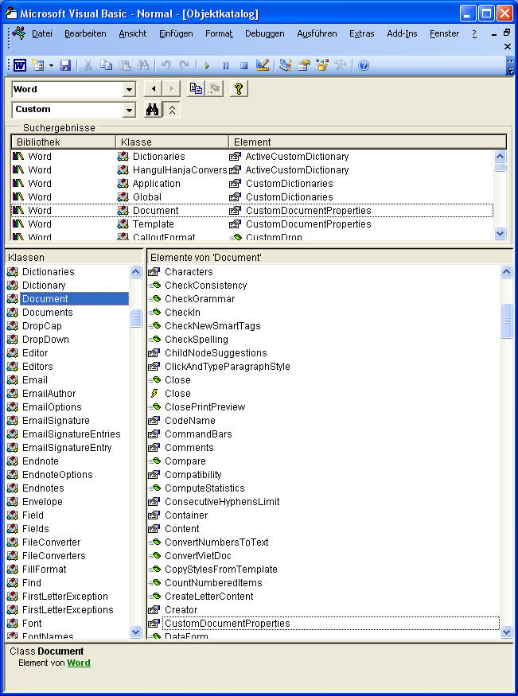The image size is (518, 696).
Task: Click the Element column header
Action: tap(368, 142)
